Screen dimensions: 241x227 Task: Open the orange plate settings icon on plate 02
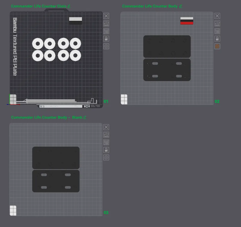pyautogui.click(x=217, y=46)
